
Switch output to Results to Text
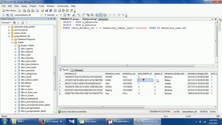point(97,15)
